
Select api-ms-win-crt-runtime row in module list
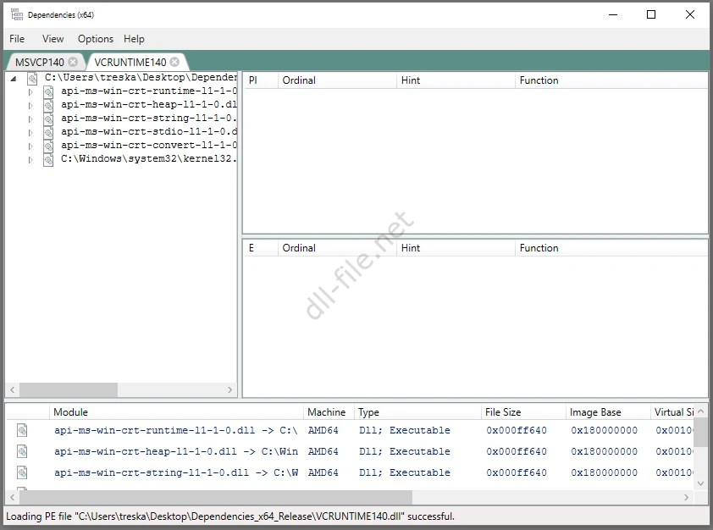(350, 430)
